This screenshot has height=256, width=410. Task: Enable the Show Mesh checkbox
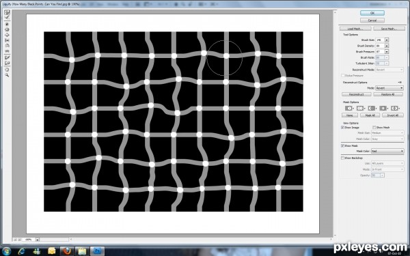374,128
